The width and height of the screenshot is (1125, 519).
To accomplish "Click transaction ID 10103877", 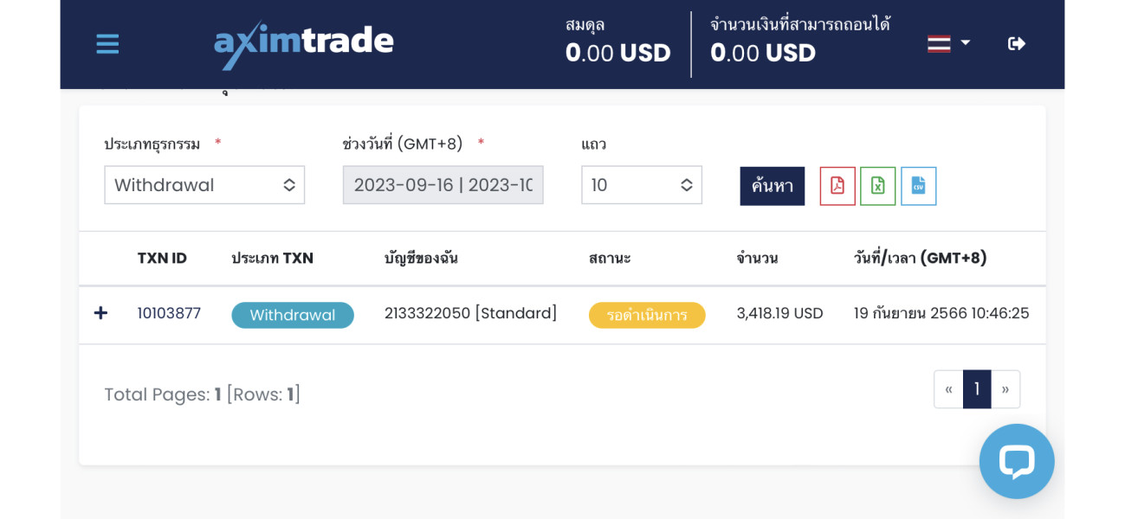I will [x=169, y=313].
